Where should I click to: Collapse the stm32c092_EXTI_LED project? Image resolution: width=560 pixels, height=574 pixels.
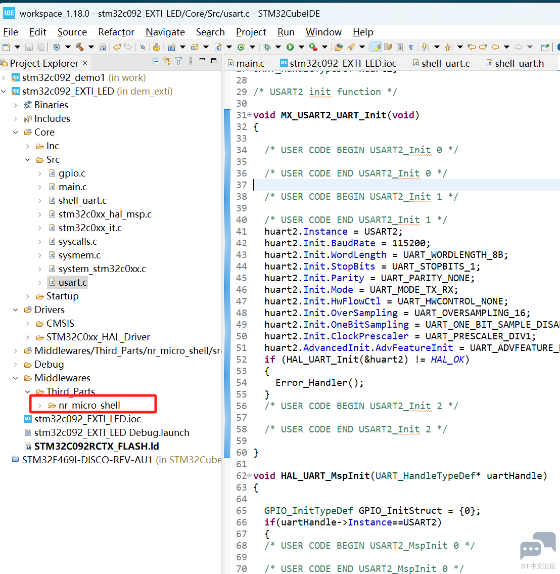coord(4,92)
